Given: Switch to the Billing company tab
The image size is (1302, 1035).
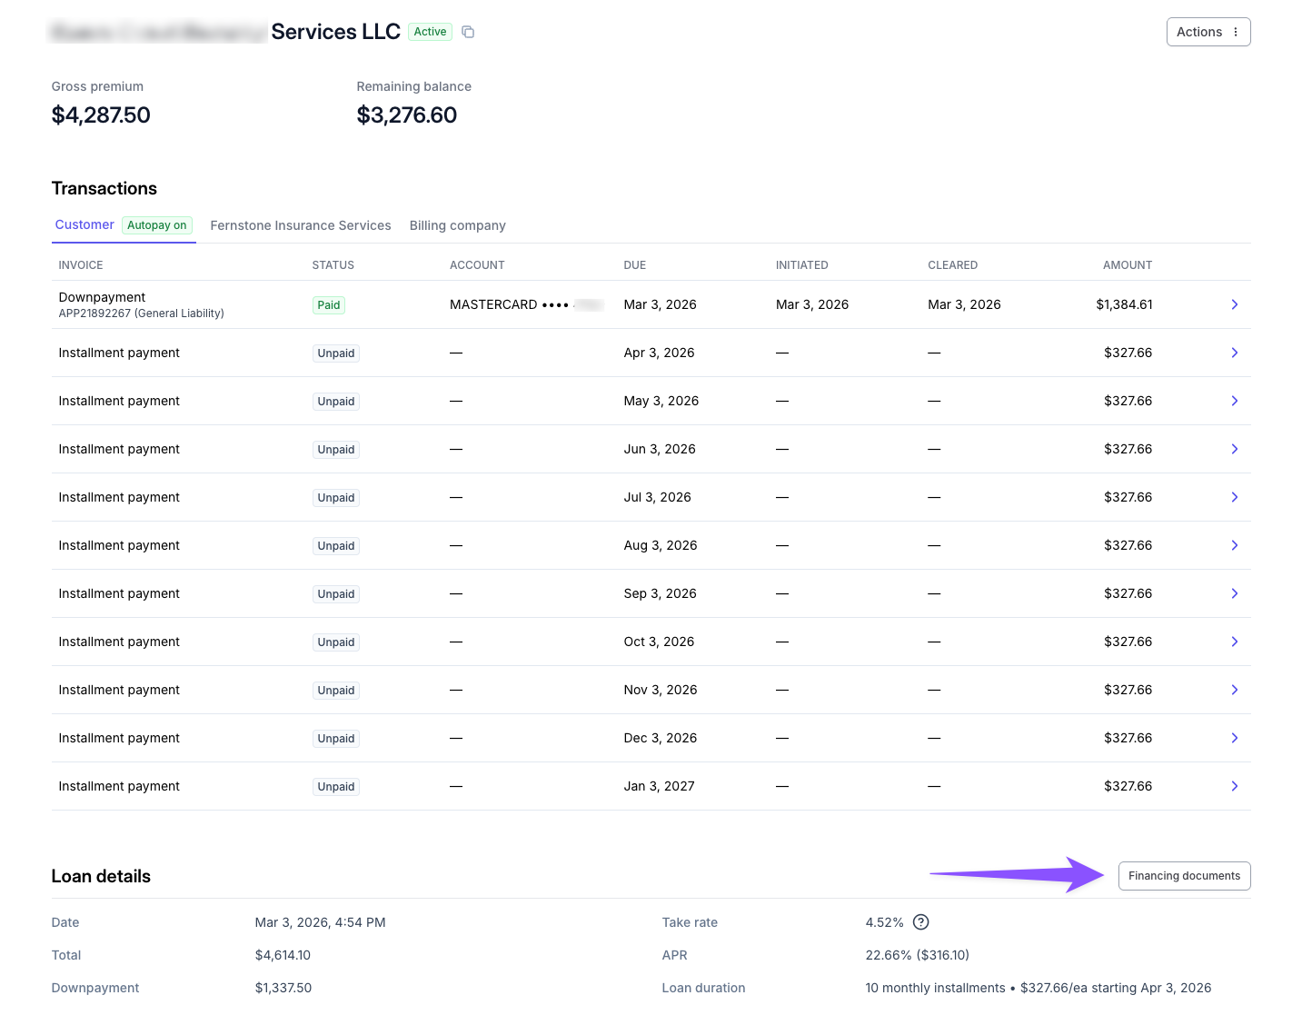Looking at the screenshot, I should [457, 225].
